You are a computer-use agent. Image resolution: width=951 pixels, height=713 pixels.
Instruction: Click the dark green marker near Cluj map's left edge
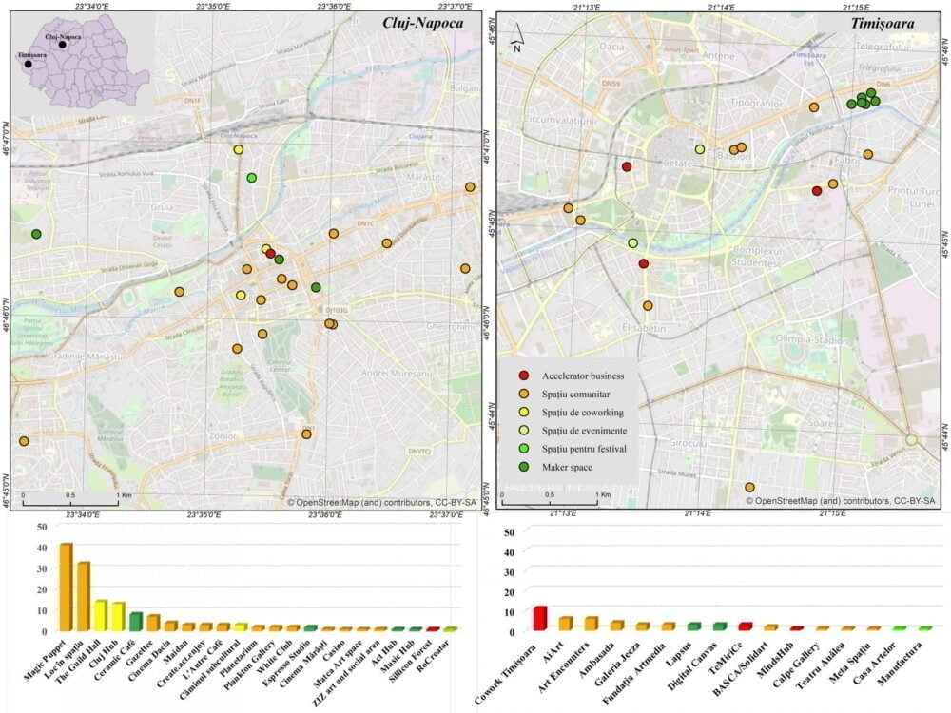click(36, 234)
